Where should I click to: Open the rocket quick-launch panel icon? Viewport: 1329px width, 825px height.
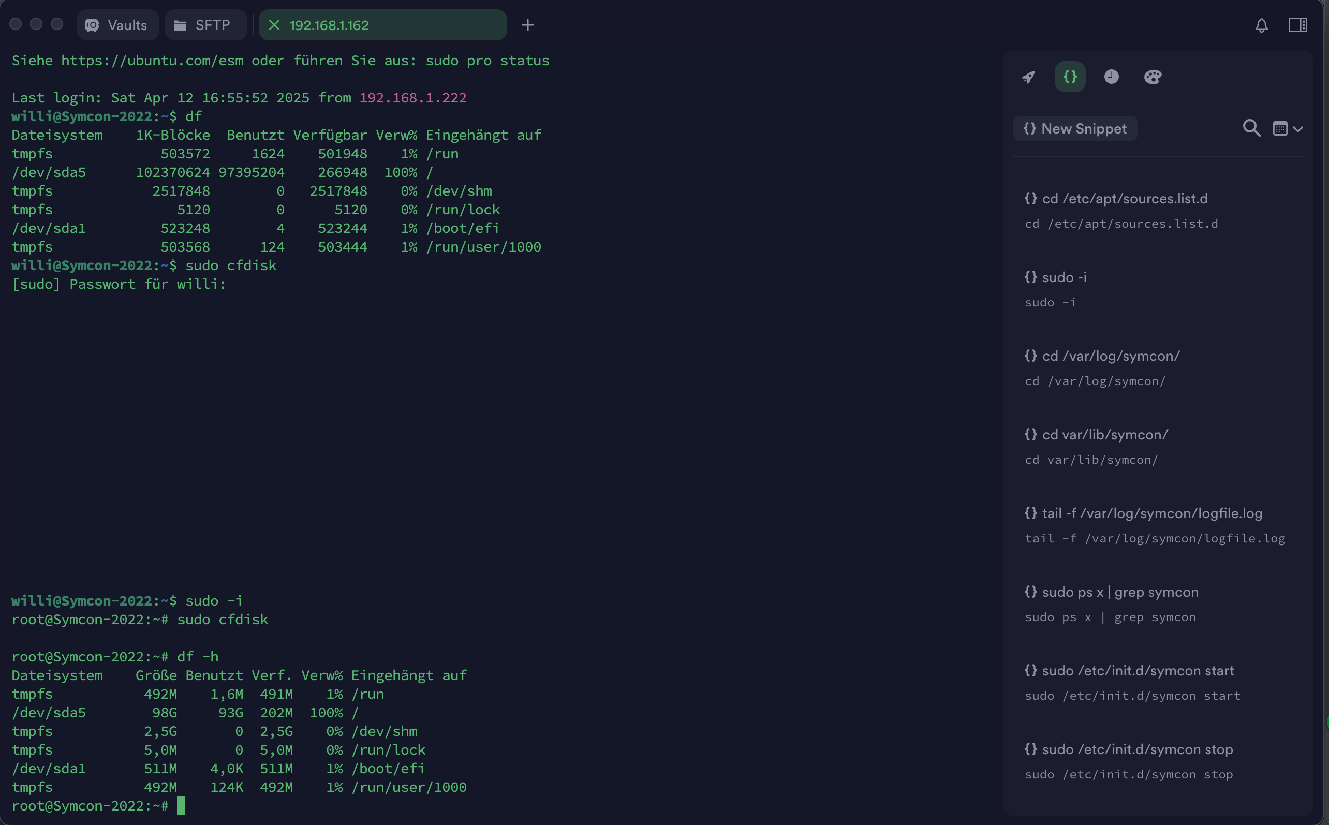[x=1028, y=77]
